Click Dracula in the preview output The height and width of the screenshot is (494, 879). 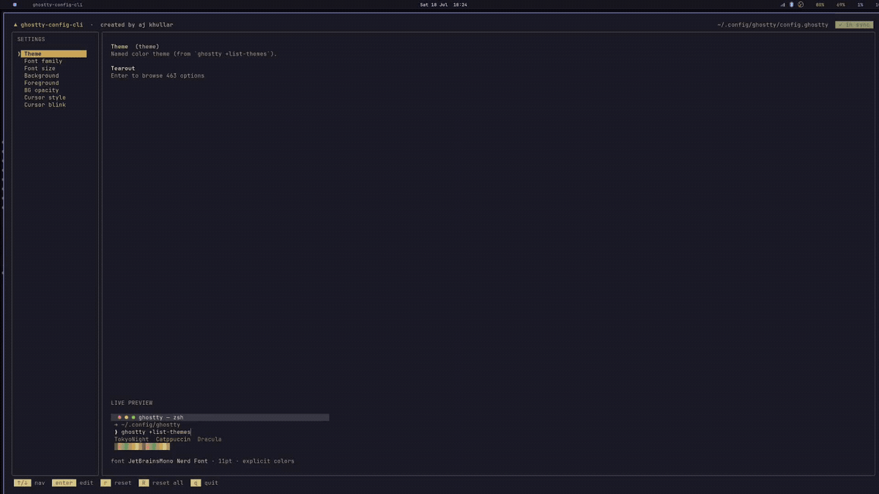click(x=209, y=439)
